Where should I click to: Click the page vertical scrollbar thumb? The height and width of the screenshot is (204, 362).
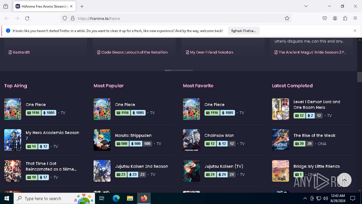click(x=359, y=77)
